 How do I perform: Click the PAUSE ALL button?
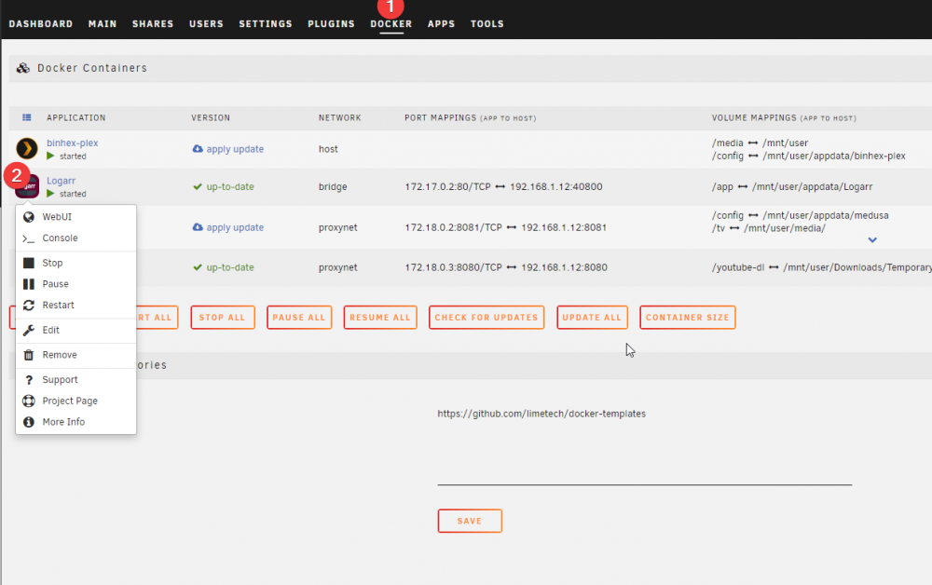coord(299,317)
